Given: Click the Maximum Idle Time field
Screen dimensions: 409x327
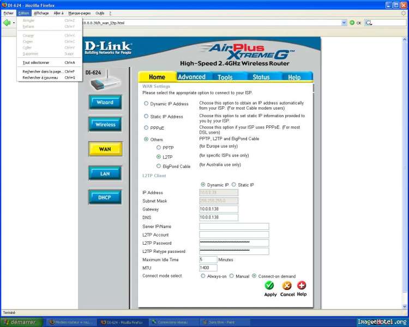Looking at the screenshot, I should coord(208,260).
